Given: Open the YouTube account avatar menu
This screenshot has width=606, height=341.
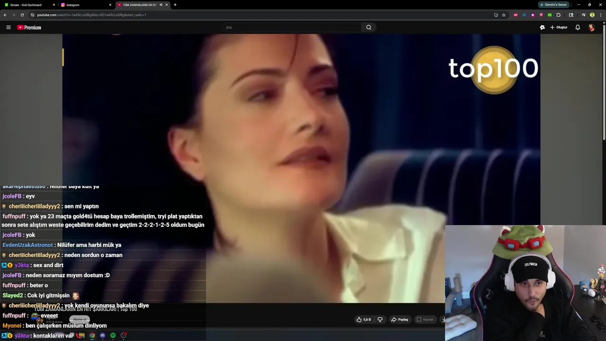Looking at the screenshot, I should (x=591, y=27).
